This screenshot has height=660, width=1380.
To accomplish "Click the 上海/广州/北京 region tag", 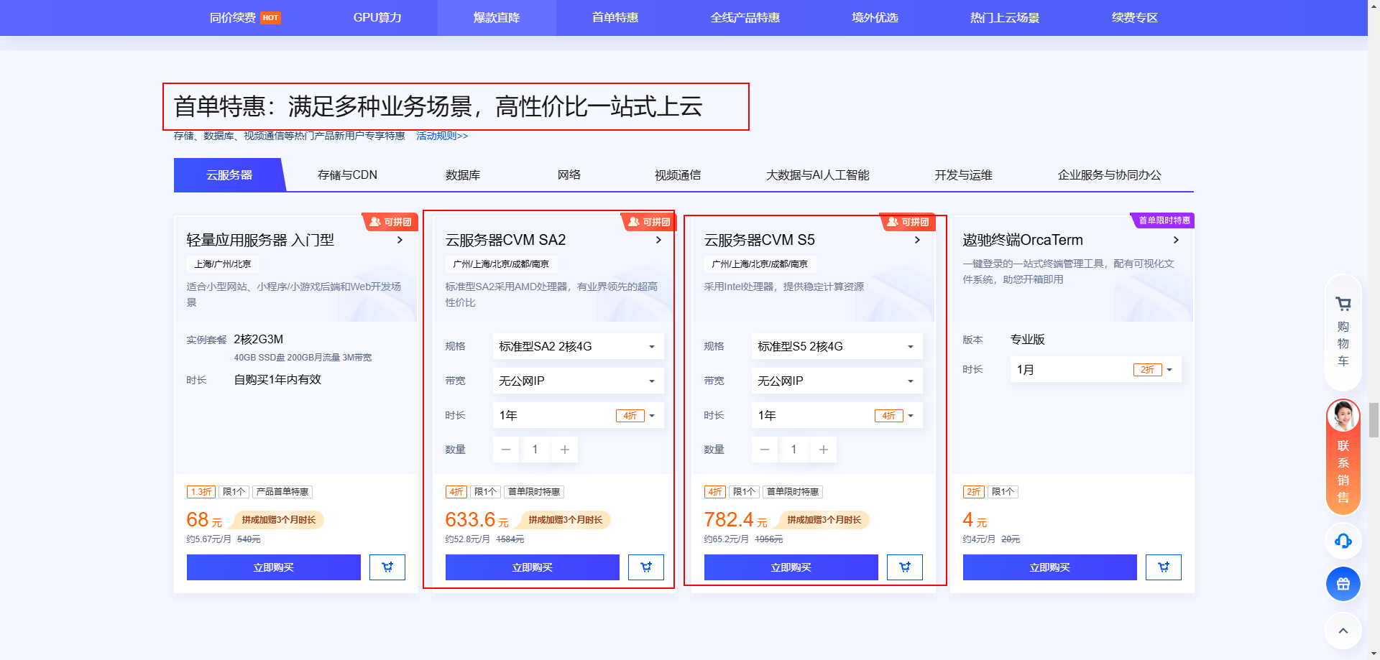I will click(223, 264).
